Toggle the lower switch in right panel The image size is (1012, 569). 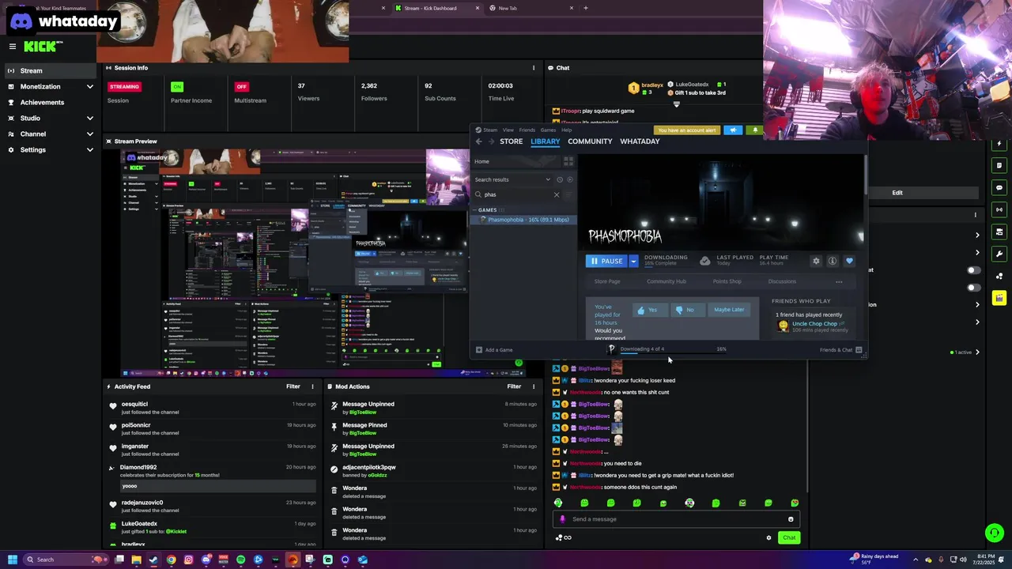click(x=973, y=287)
